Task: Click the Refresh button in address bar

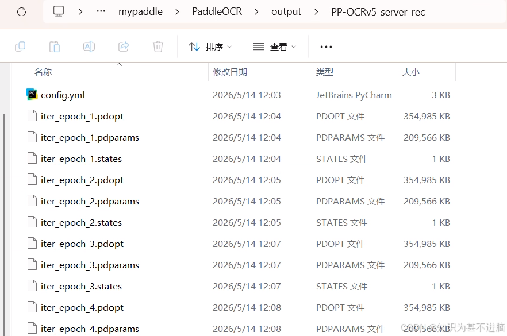Action: coord(22,12)
